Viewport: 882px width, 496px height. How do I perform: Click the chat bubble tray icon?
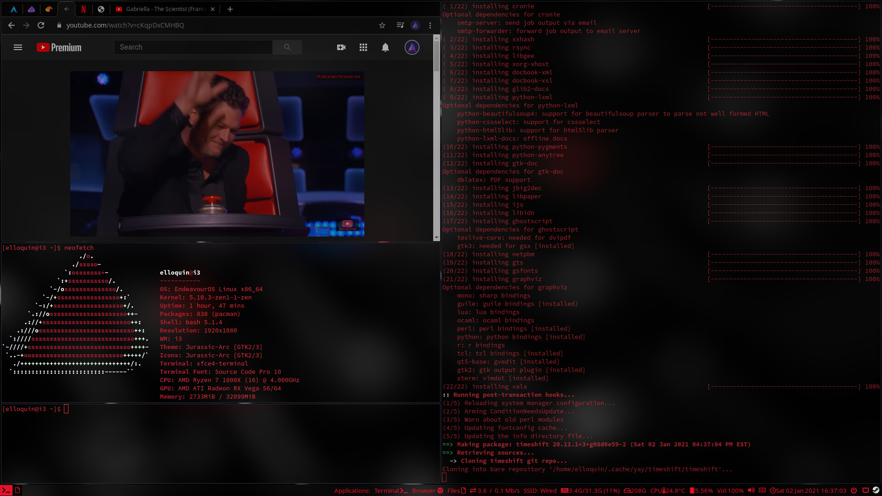[x=865, y=490]
